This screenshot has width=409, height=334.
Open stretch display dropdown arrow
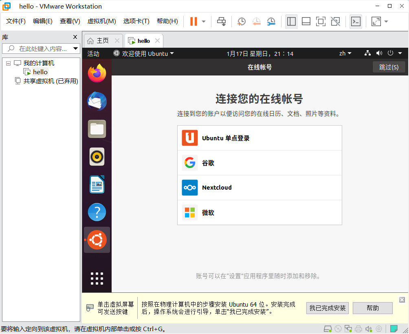pos(386,22)
